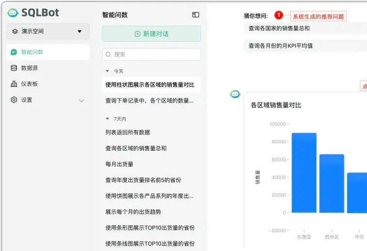Open chat 查询年度出货量排名前5的省份
The width and height of the screenshot is (367, 251).
tap(151, 180)
